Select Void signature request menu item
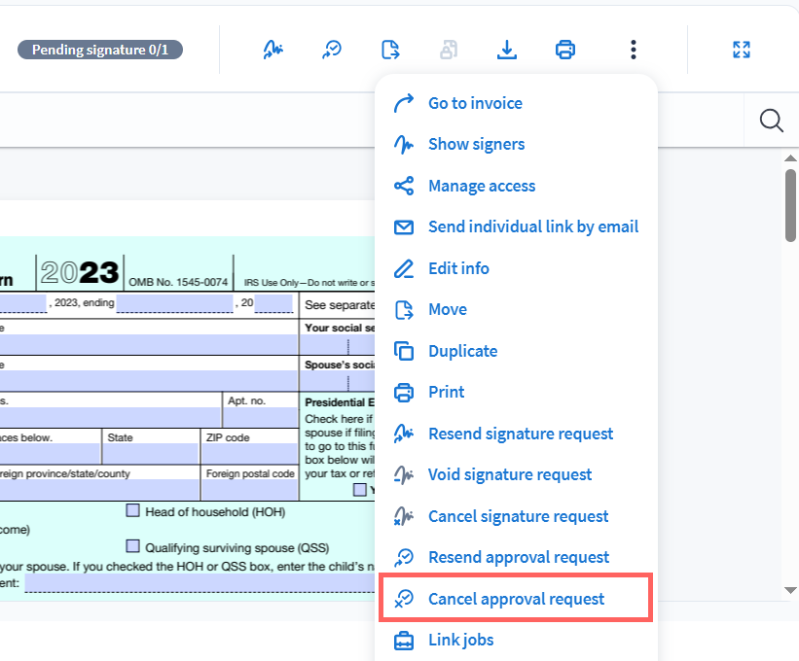This screenshot has height=661, width=799. pyautogui.click(x=510, y=474)
